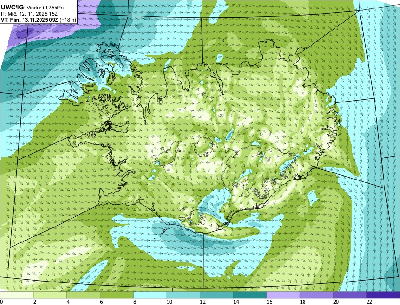
Task: Click the legend scale value '4'
Action: (x=68, y=302)
